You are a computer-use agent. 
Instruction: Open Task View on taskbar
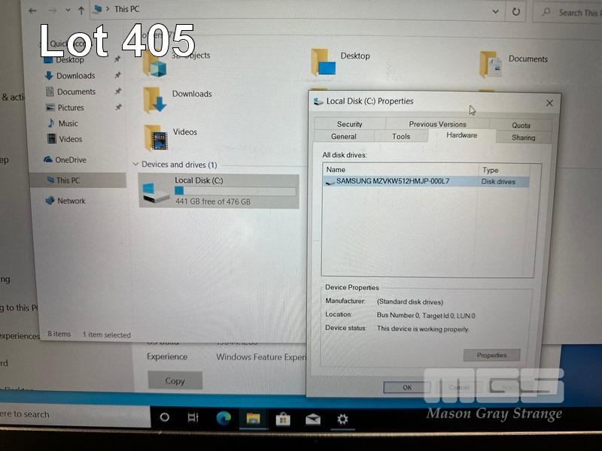point(193,418)
